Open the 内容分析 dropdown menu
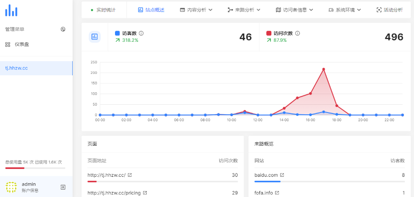The width and height of the screenshot is (414, 197). click(x=196, y=10)
